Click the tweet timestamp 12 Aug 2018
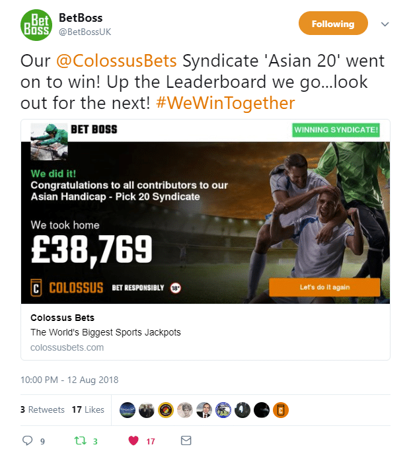The height and width of the screenshot is (455, 411). [69, 380]
